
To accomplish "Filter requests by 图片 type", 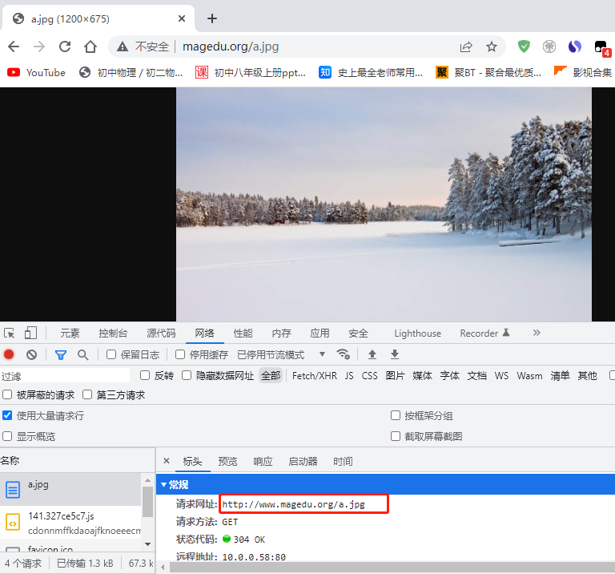I will click(x=395, y=376).
